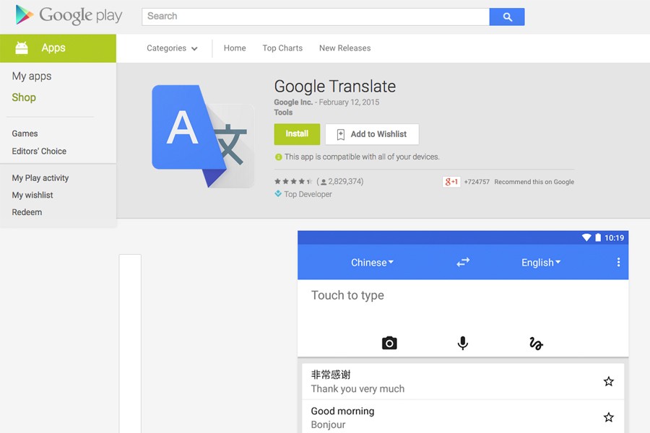Go to Top Charts tab

pyautogui.click(x=282, y=48)
